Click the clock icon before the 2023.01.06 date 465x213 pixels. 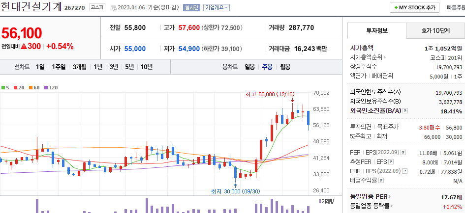pyautogui.click(x=113, y=8)
